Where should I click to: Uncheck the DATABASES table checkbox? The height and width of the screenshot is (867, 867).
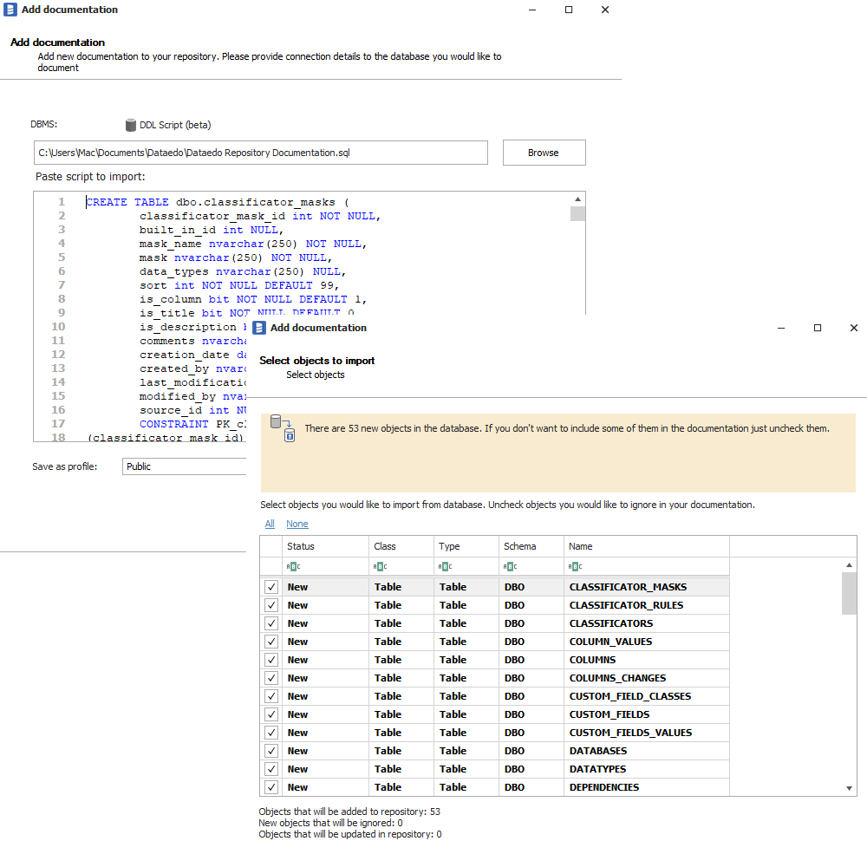tap(271, 751)
